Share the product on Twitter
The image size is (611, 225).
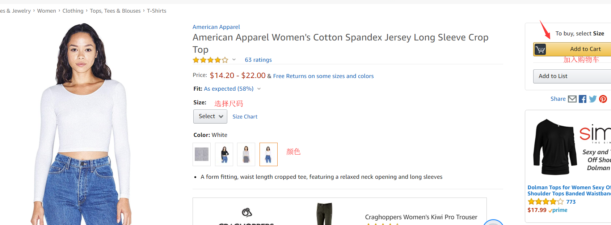pos(593,99)
